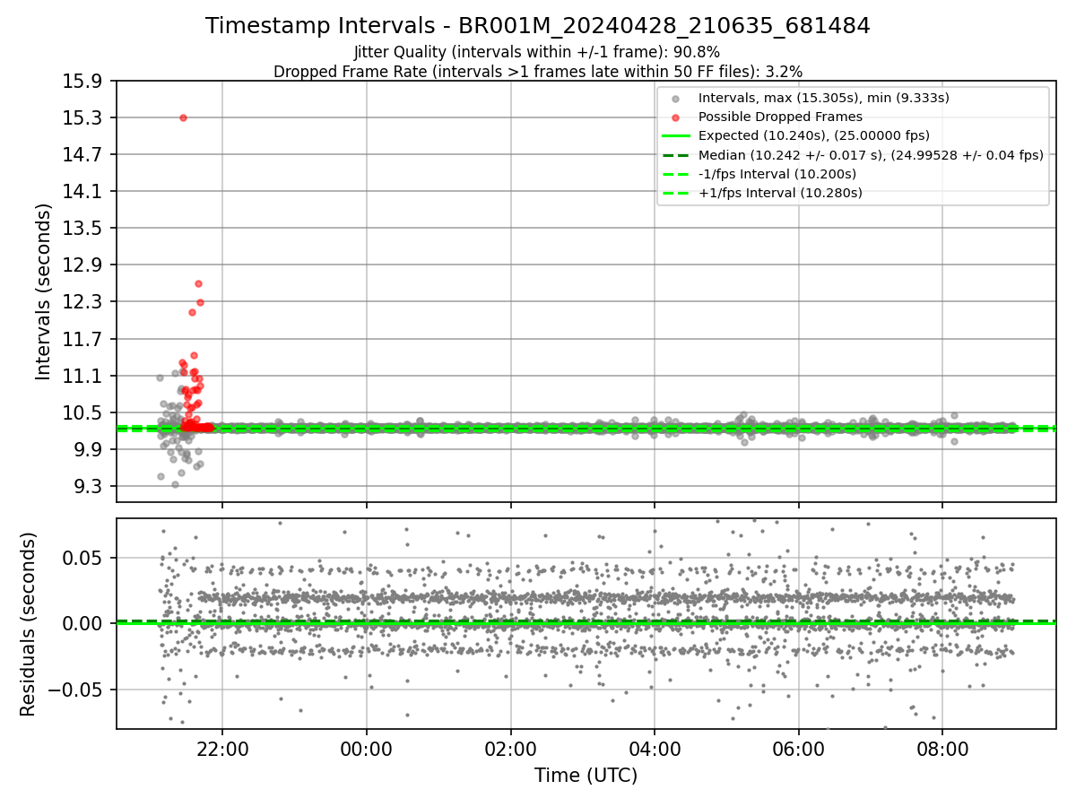Click the plot title 'Timestamp Intervals - BR001M_20240428_210635_681484'
The height and width of the screenshot is (807, 1076).
[538, 26]
